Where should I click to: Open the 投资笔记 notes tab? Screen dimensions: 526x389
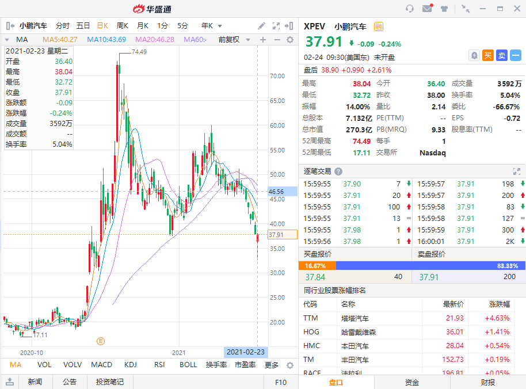coord(110,382)
